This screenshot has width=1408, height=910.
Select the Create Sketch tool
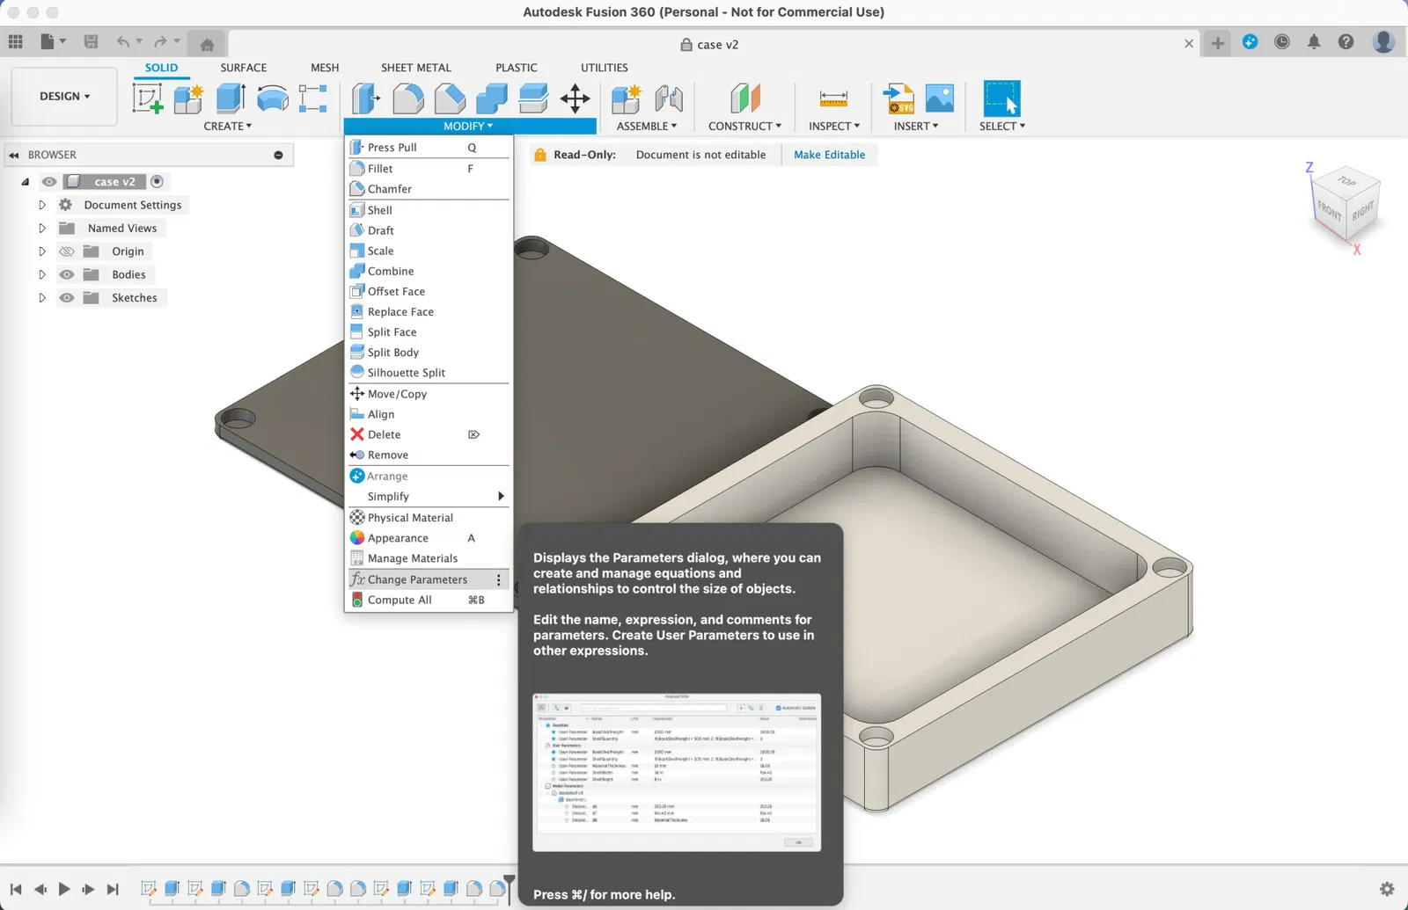148,98
